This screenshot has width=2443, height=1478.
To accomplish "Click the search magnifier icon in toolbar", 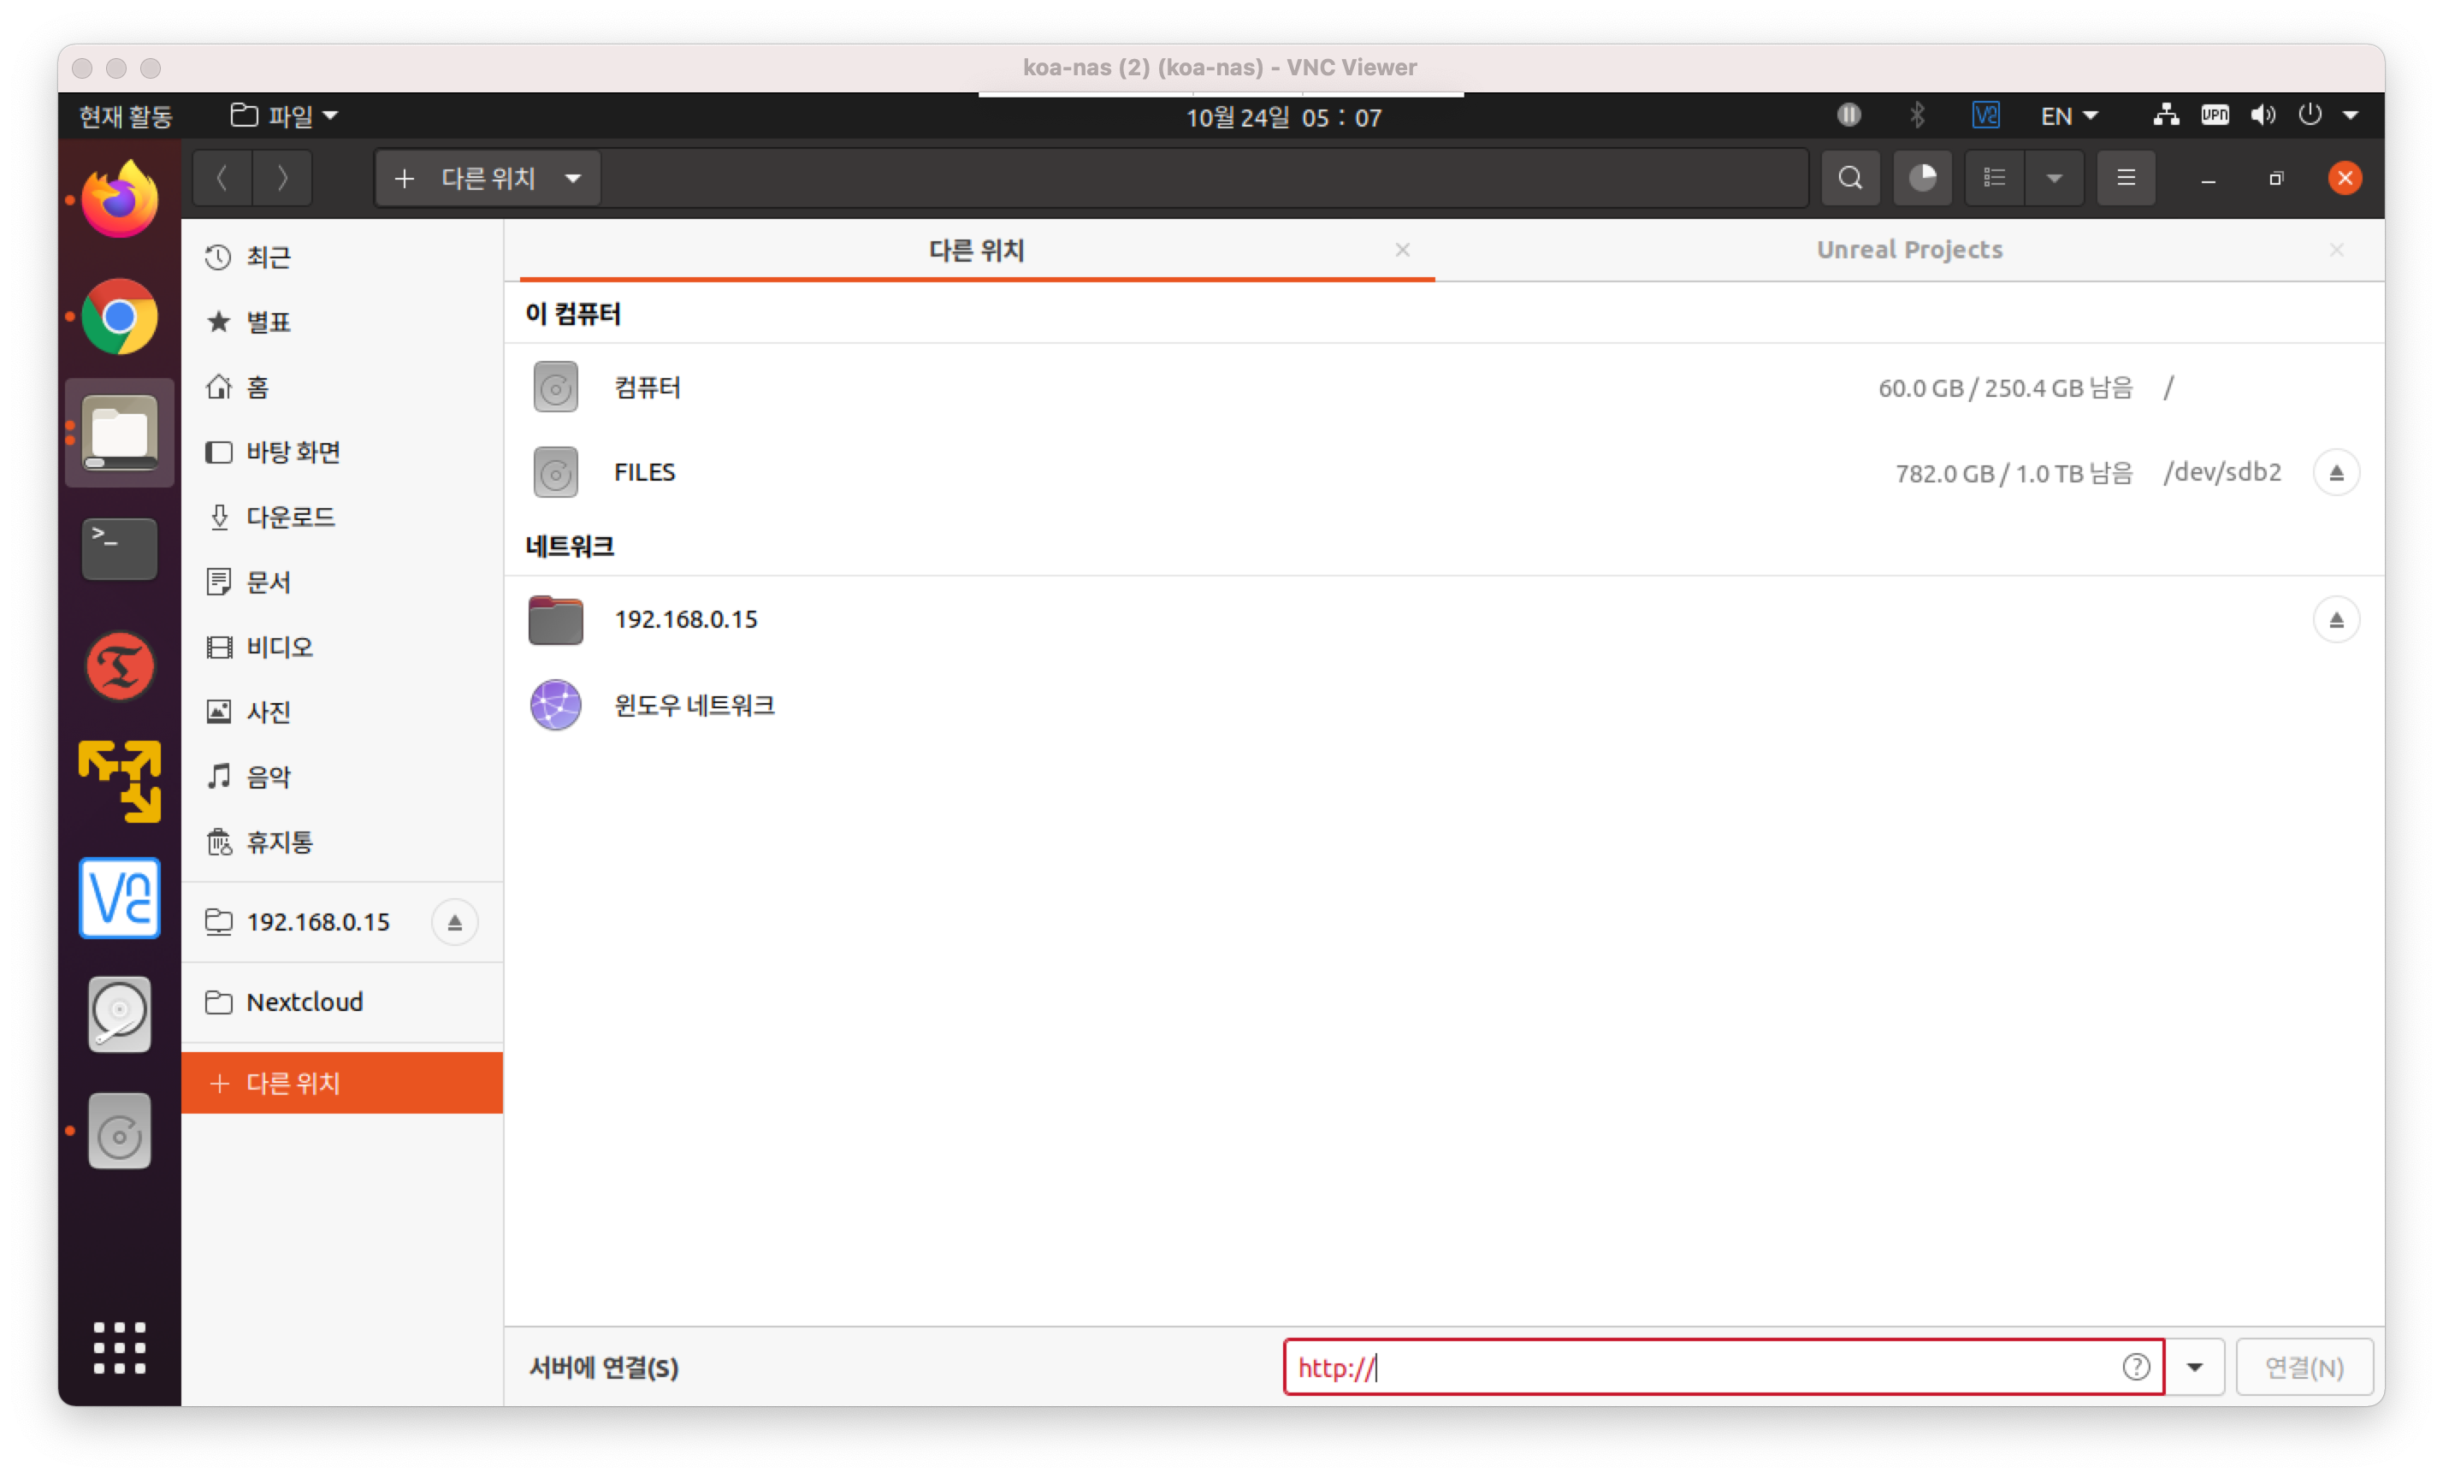I will [1849, 179].
